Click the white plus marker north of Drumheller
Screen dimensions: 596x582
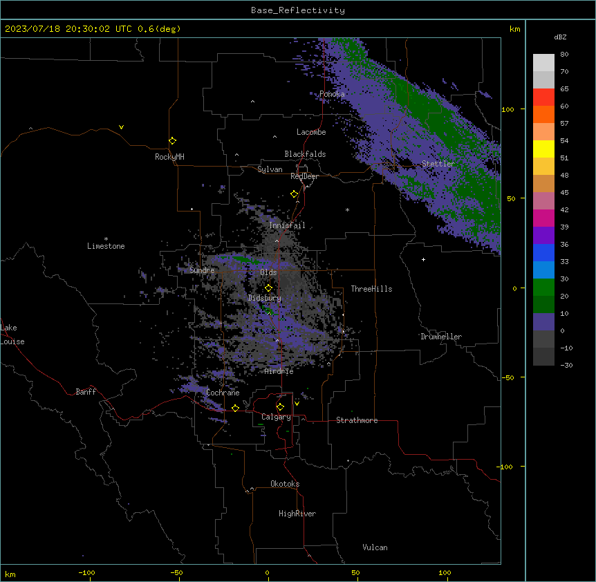tap(423, 259)
